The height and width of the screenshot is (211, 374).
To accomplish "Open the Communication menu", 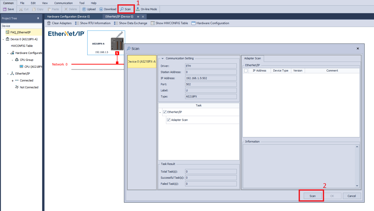I will [63, 3].
